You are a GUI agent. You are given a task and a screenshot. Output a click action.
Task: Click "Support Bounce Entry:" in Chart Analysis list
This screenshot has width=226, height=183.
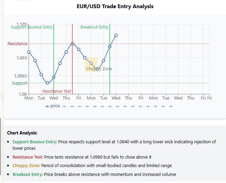pos(35,142)
